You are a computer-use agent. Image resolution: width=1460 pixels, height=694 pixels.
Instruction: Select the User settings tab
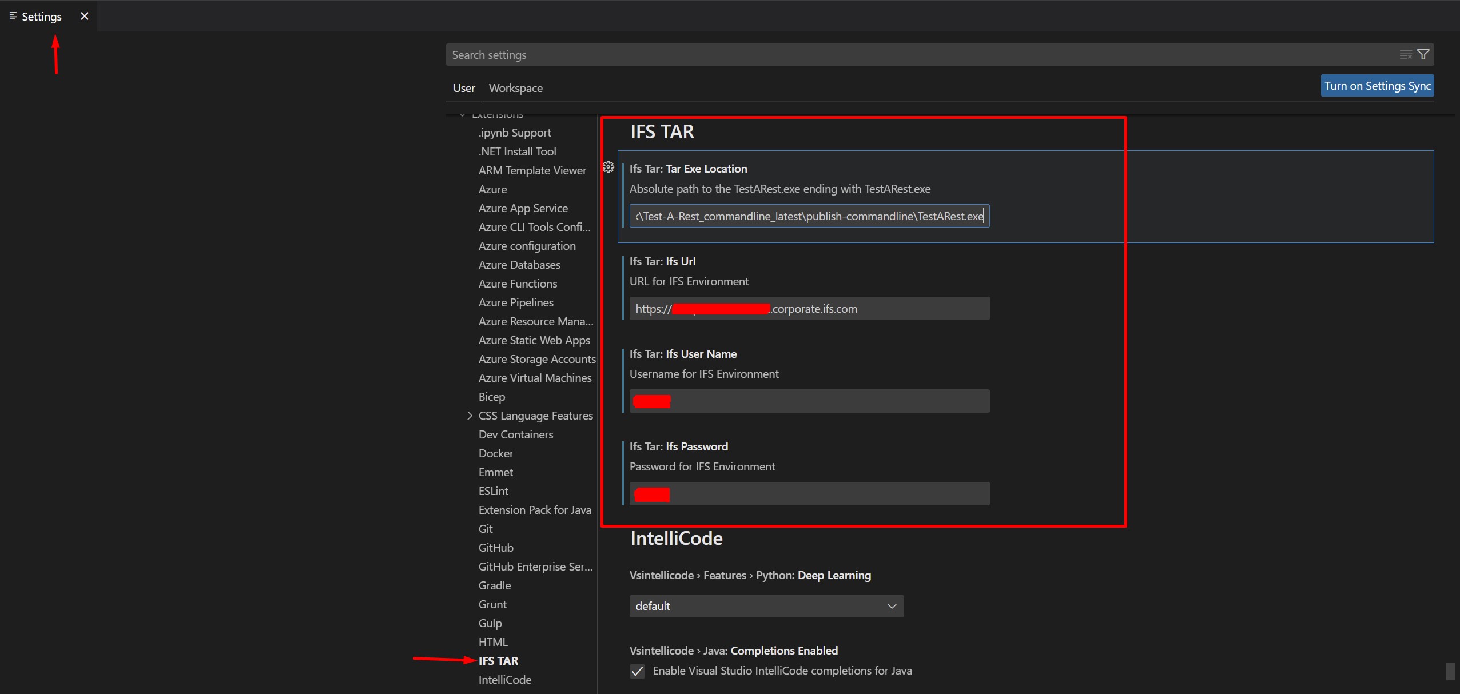(464, 88)
